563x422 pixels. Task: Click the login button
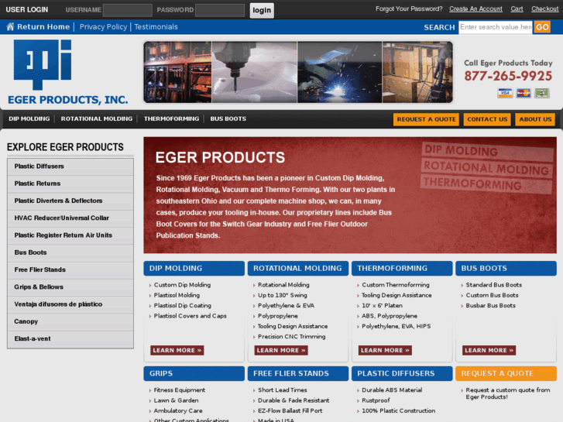pyautogui.click(x=262, y=10)
